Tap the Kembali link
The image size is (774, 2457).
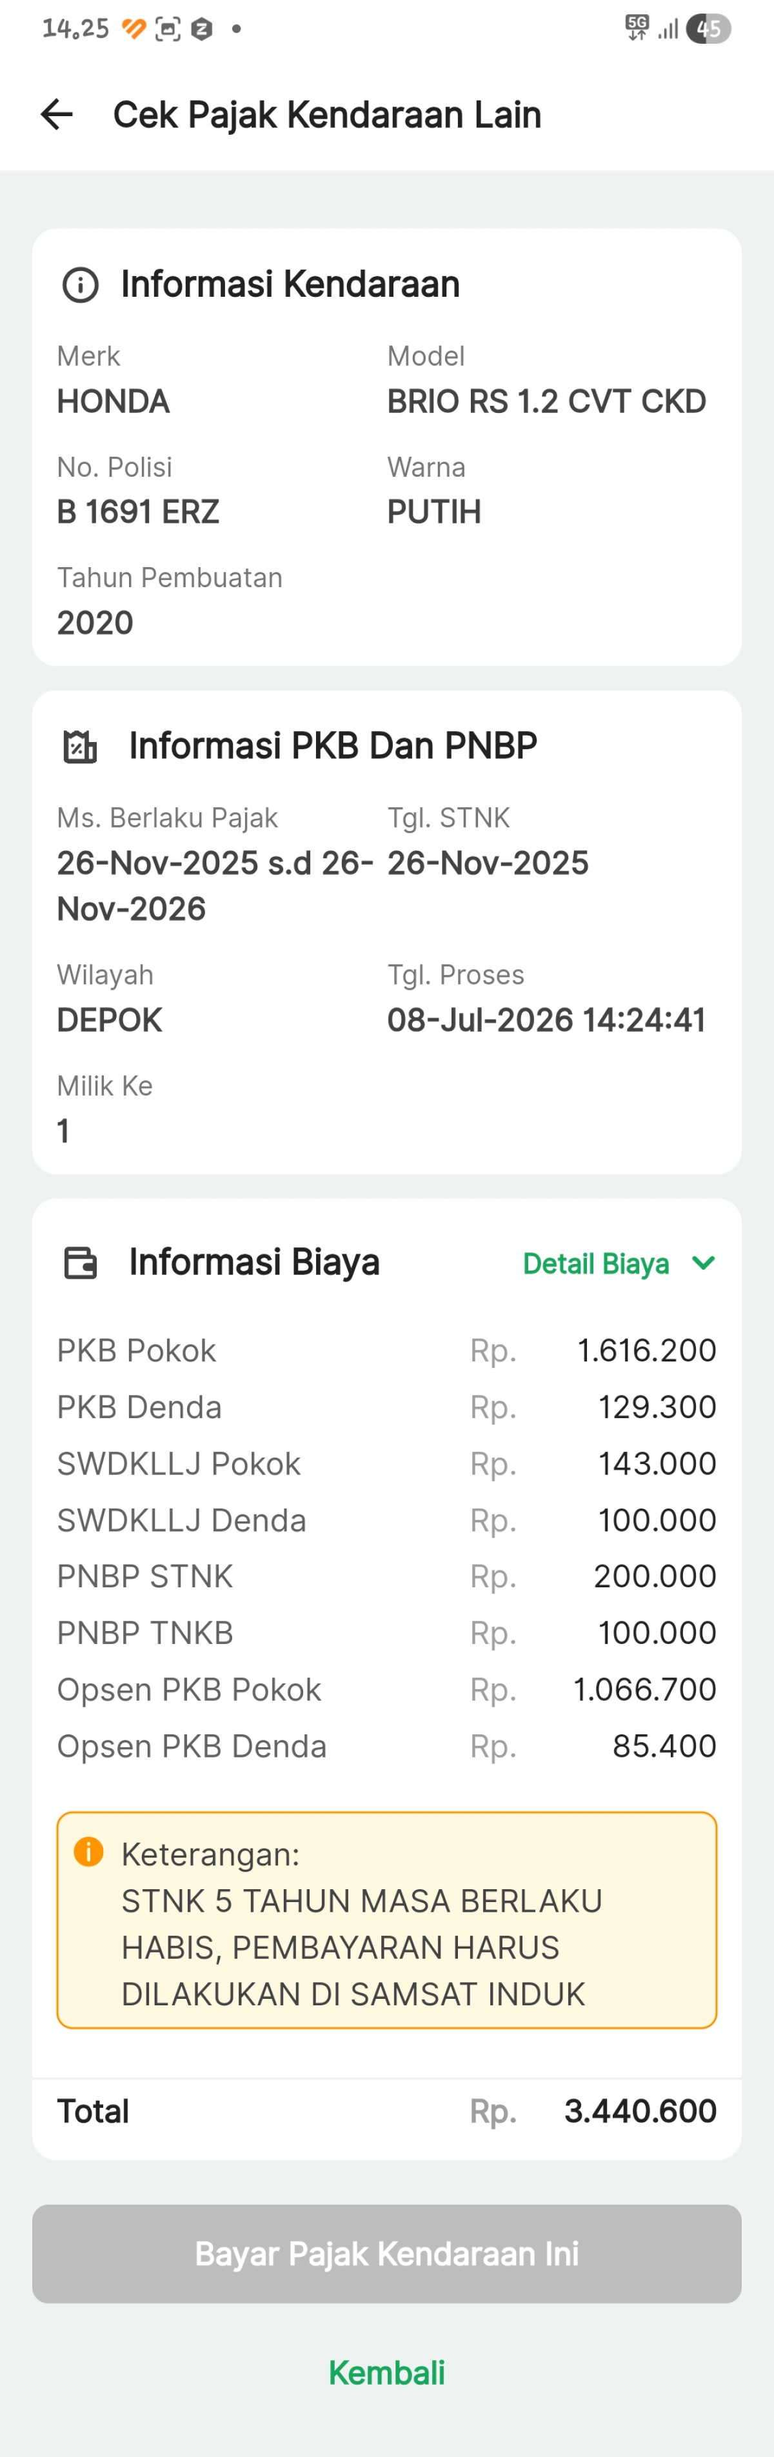[x=387, y=2372]
